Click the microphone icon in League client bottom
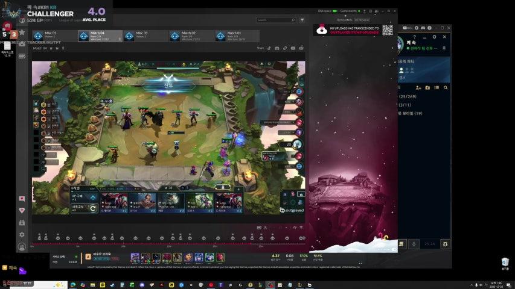The height and width of the screenshot is (289, 515). (414, 244)
